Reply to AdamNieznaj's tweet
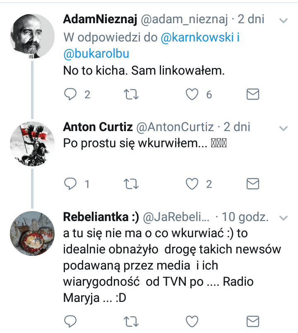The height and width of the screenshot is (333, 298). (70, 94)
